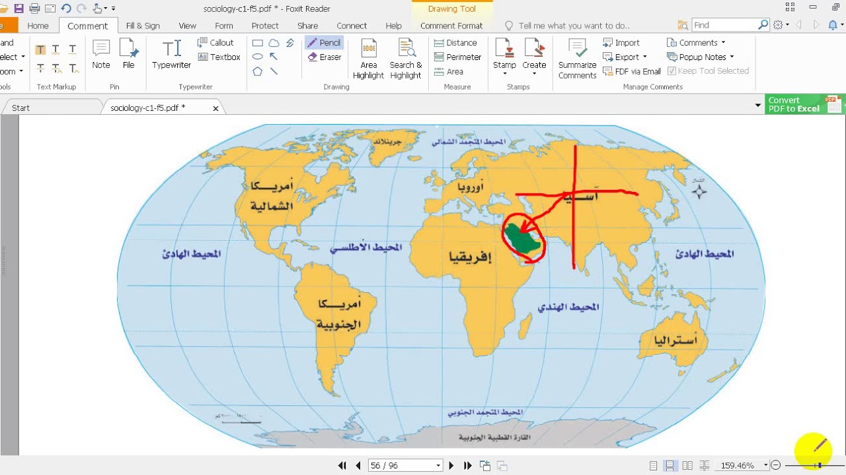Image resolution: width=846 pixels, height=475 pixels.
Task: Go to last page
Action: (468, 466)
